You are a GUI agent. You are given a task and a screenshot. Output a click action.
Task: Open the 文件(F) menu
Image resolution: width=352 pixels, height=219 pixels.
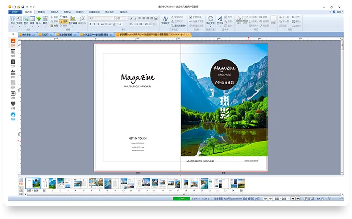(16, 11)
